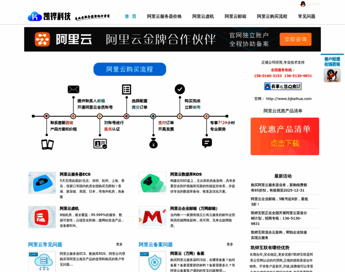This screenshot has width=345, height=272.
Task: Click the 凯铧互联有哪些优势 heading
Action: [x=270, y=248]
